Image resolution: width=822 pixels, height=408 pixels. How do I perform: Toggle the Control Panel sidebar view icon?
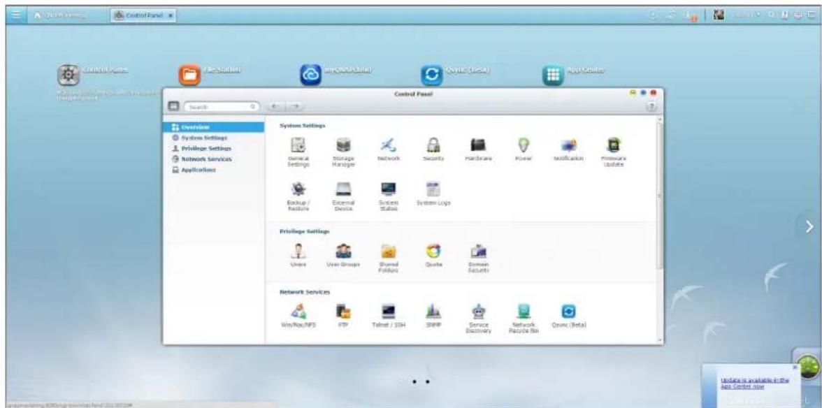coord(173,106)
